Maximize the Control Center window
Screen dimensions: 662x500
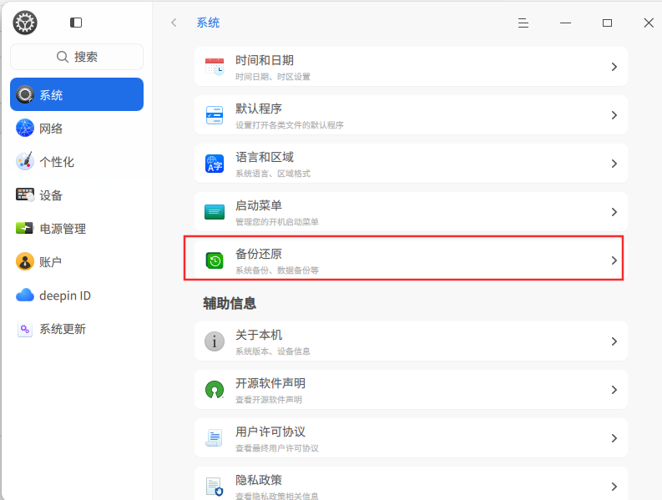pos(607,23)
